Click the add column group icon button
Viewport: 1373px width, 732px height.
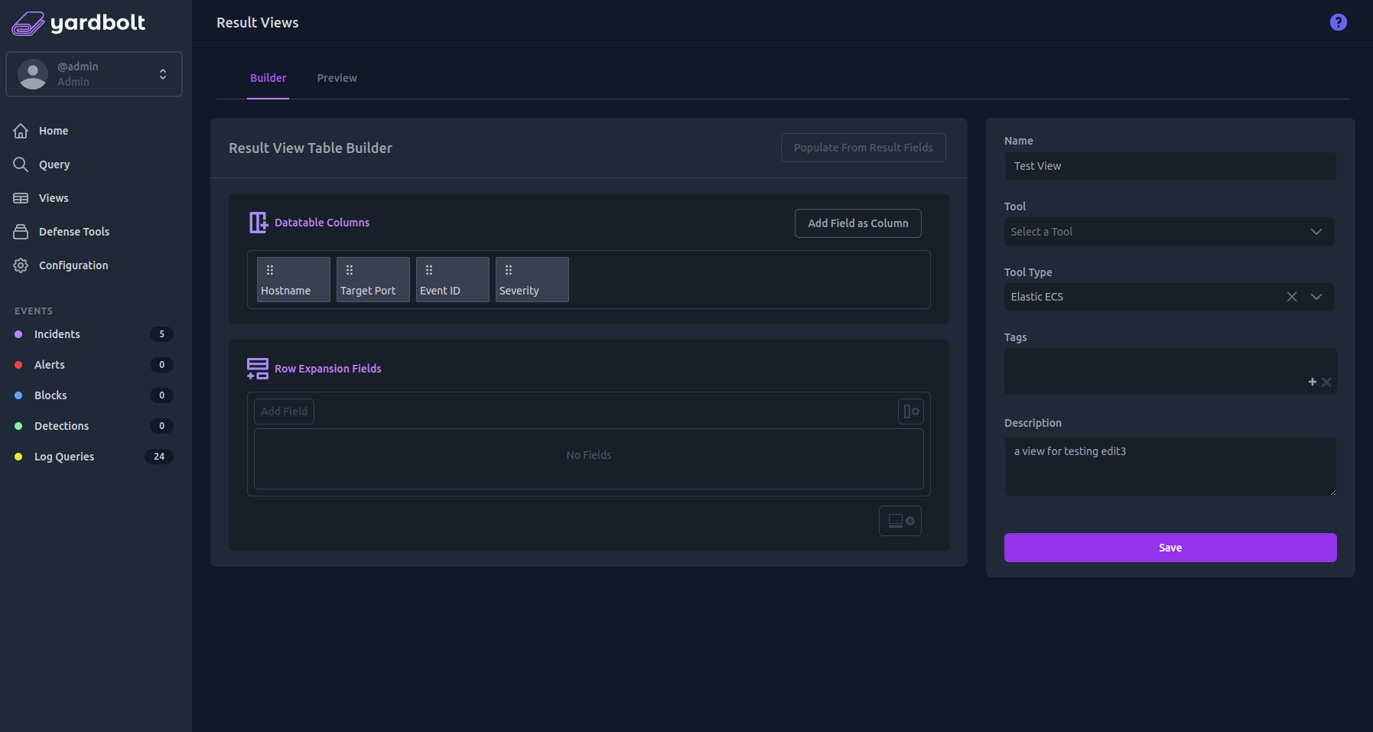[x=911, y=412]
